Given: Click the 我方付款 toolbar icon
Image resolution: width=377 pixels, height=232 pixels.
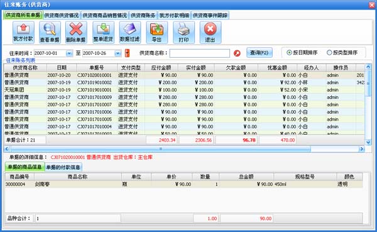Looking at the screenshot, I should (x=23, y=33).
